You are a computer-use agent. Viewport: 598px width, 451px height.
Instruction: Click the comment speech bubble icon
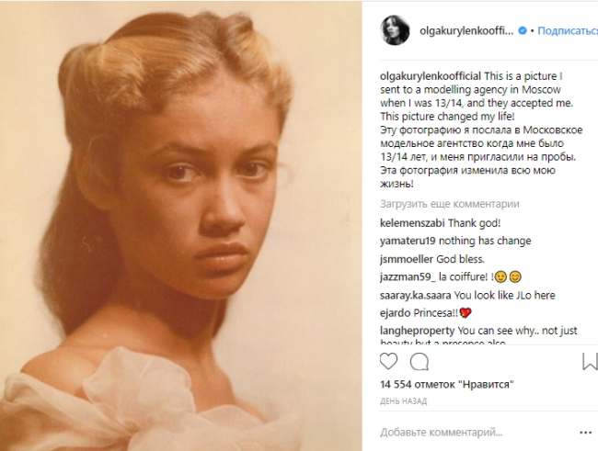pyautogui.click(x=420, y=361)
